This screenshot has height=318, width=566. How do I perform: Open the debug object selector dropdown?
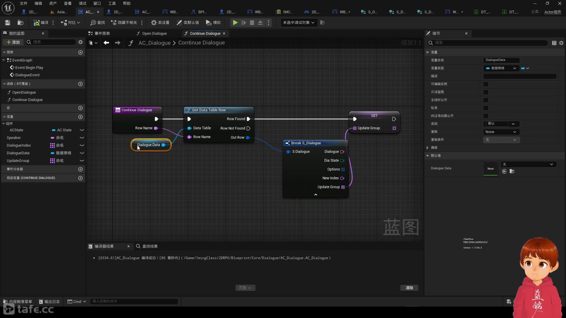point(299,23)
